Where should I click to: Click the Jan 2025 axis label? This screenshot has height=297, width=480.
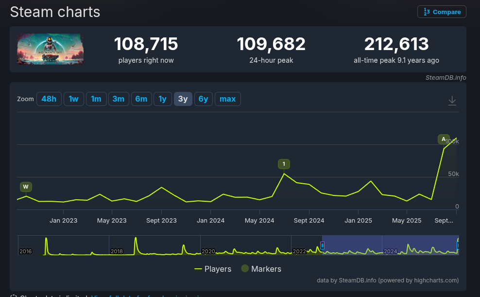click(358, 221)
